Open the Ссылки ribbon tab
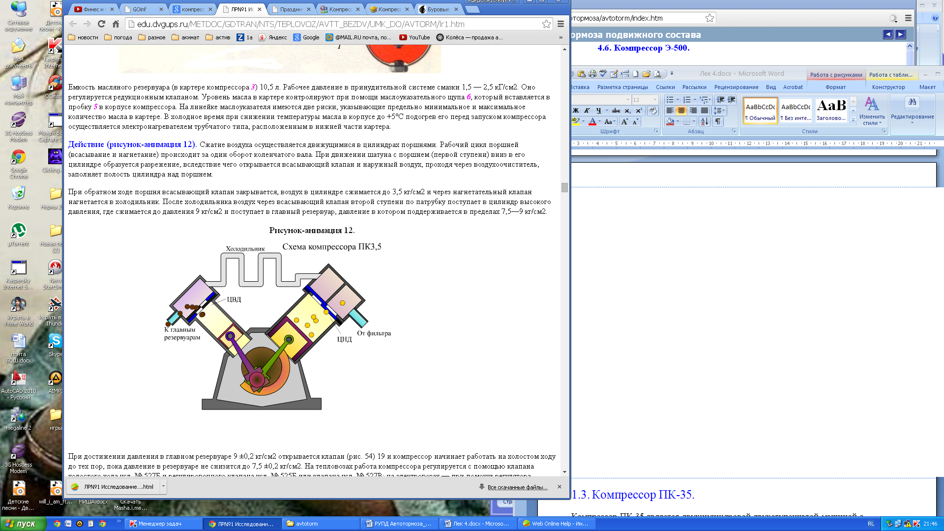 (x=665, y=87)
